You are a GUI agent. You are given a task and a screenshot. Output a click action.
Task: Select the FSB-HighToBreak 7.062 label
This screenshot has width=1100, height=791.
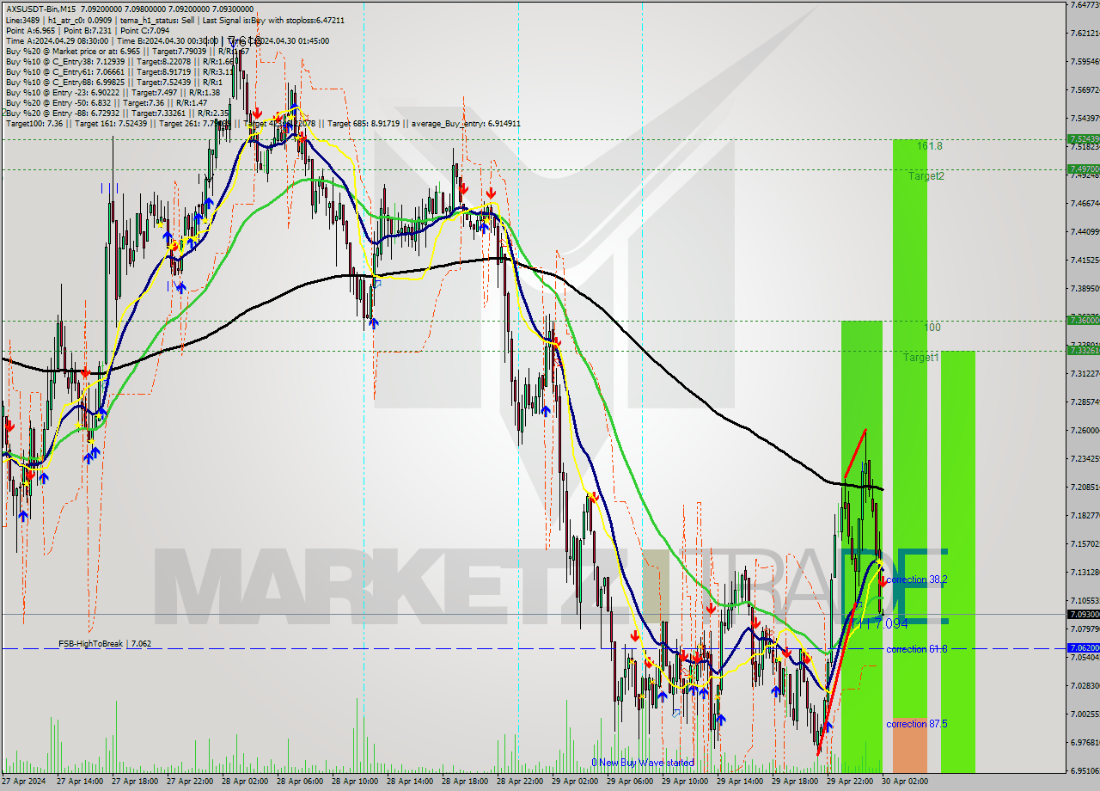(x=105, y=643)
